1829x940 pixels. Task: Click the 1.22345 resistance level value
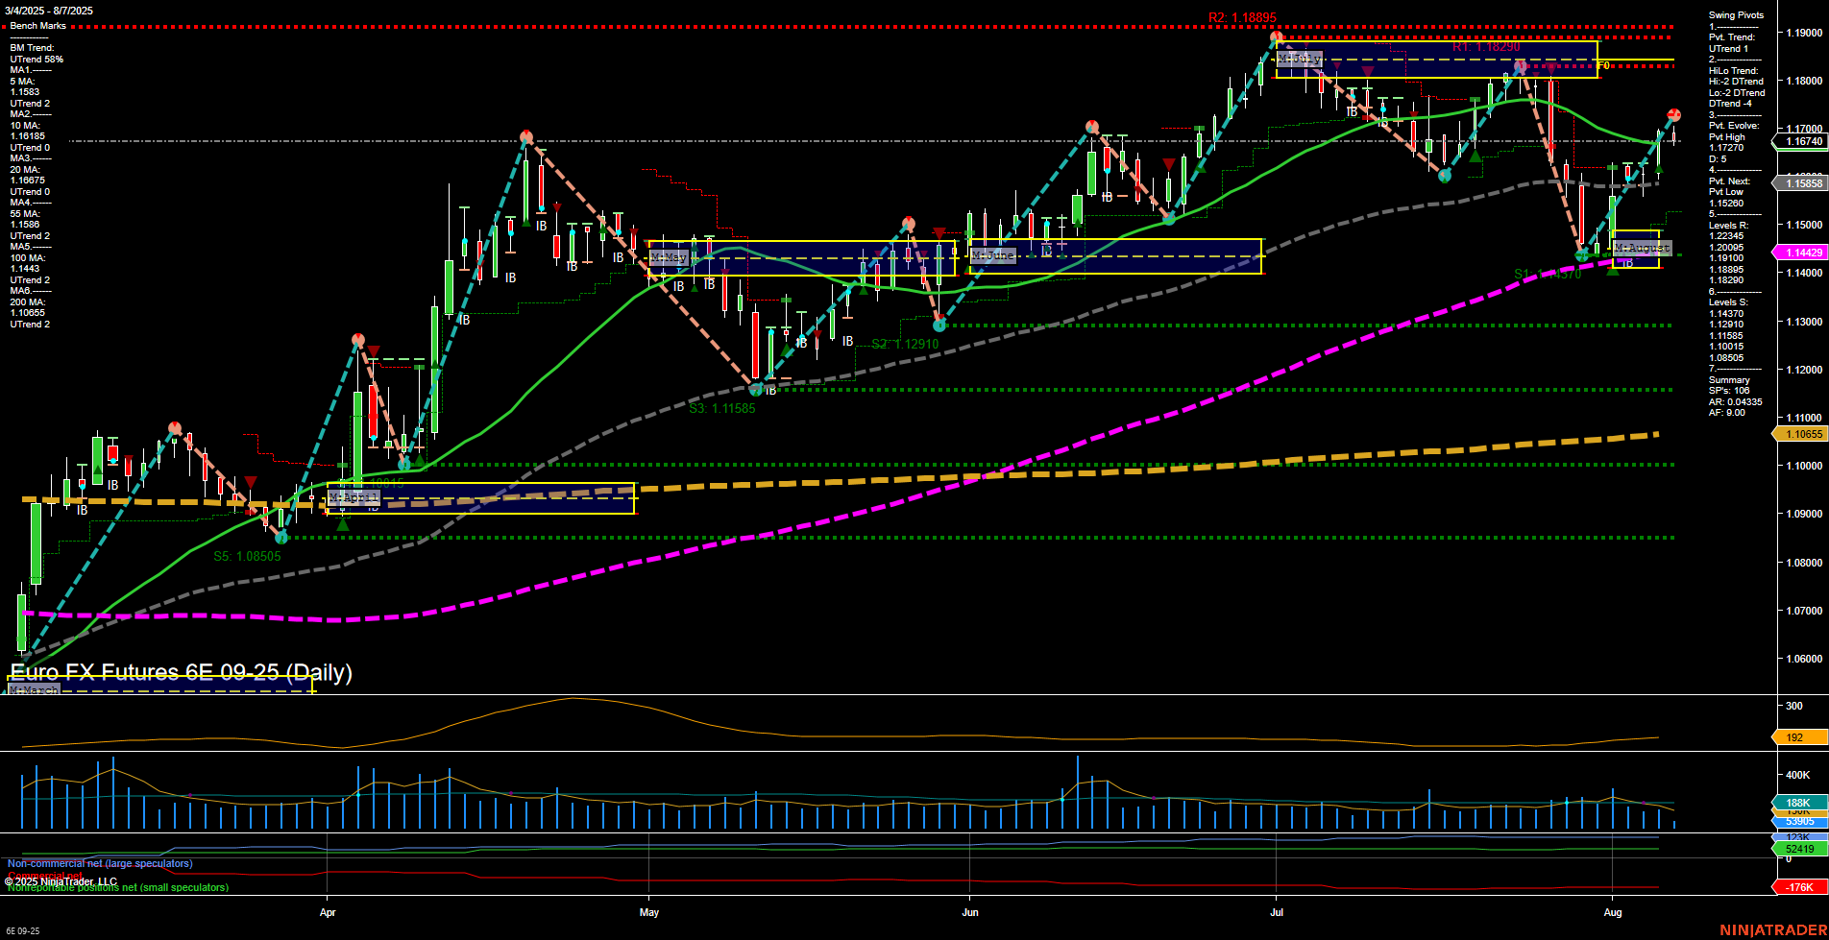pyautogui.click(x=1726, y=236)
